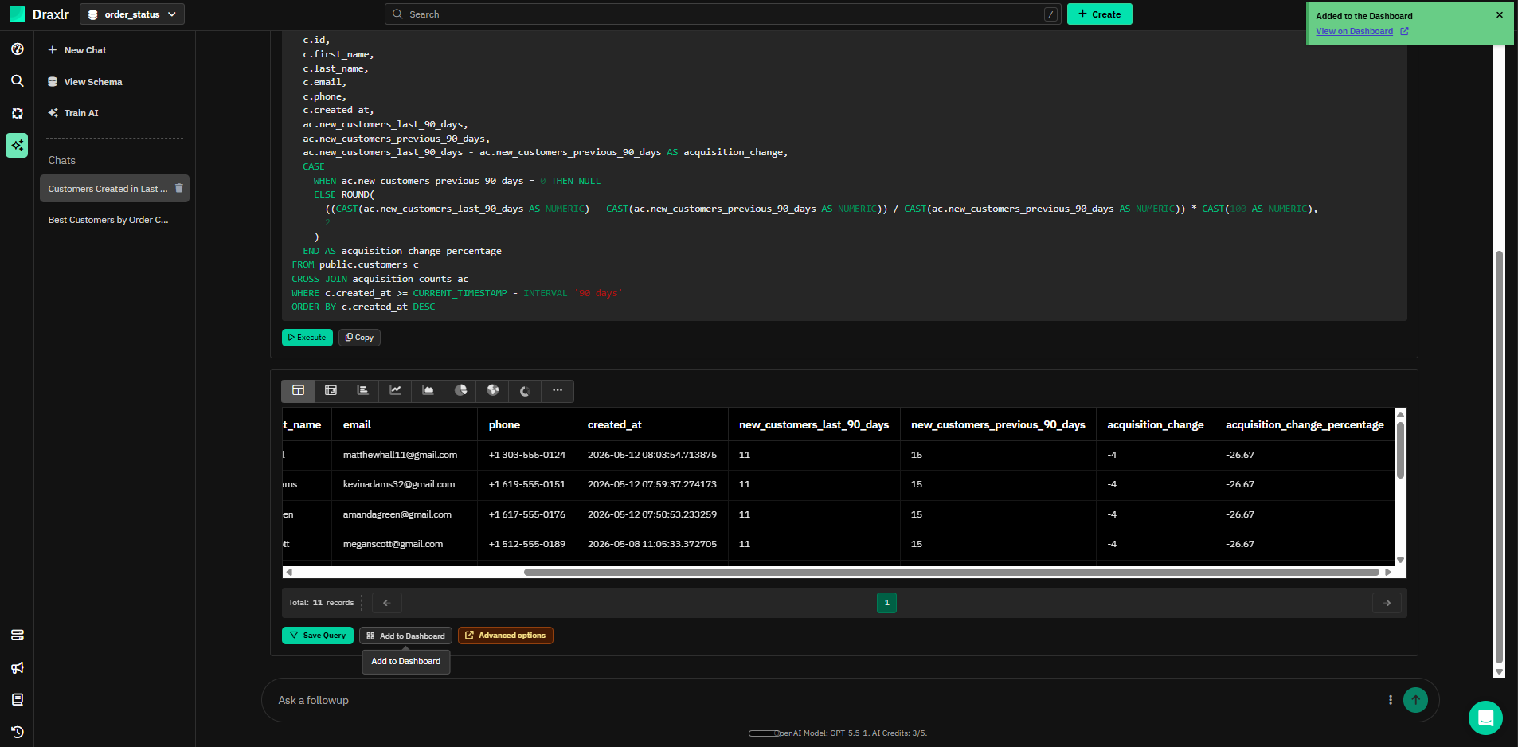This screenshot has width=1518, height=747.
Task: Go to next results page arrow
Action: [1387, 603]
